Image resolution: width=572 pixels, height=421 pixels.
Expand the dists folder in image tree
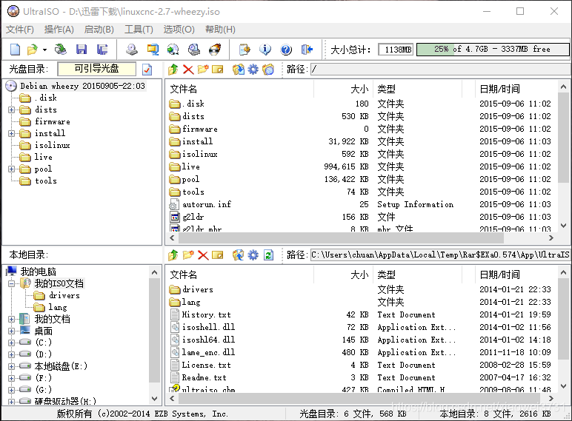pyautogui.click(x=12, y=110)
